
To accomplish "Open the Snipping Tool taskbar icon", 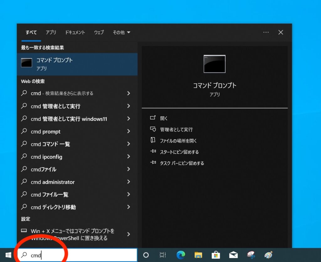I will (x=251, y=255).
